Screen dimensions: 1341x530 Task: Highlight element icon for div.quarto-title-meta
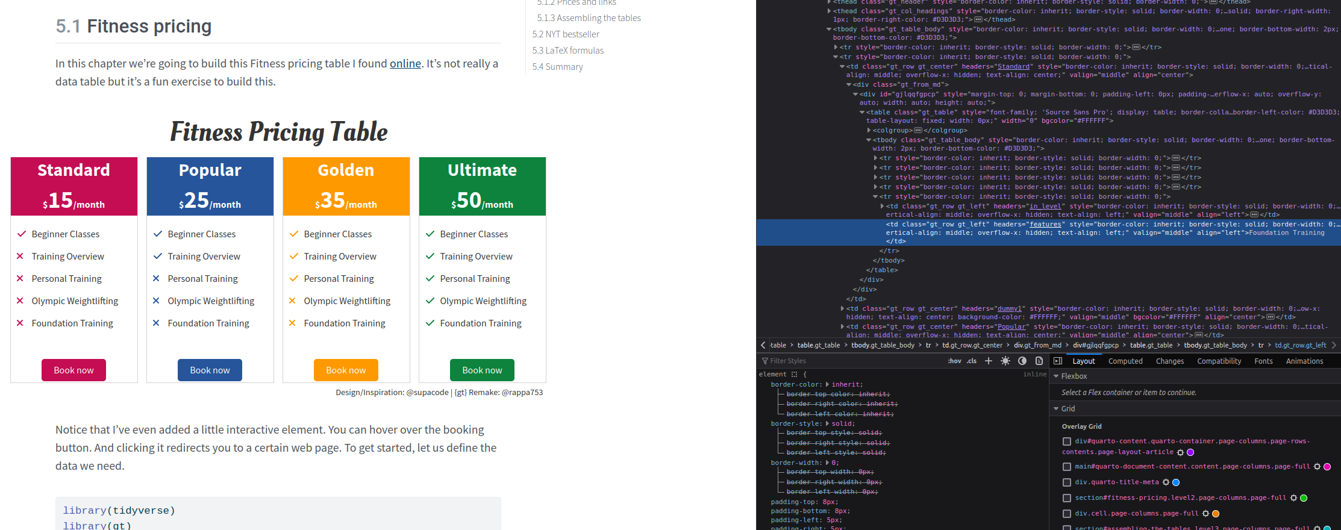[x=1166, y=482]
